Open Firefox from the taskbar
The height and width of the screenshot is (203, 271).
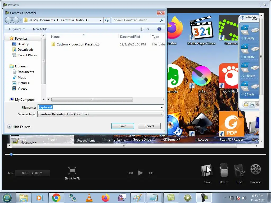tap(106, 198)
